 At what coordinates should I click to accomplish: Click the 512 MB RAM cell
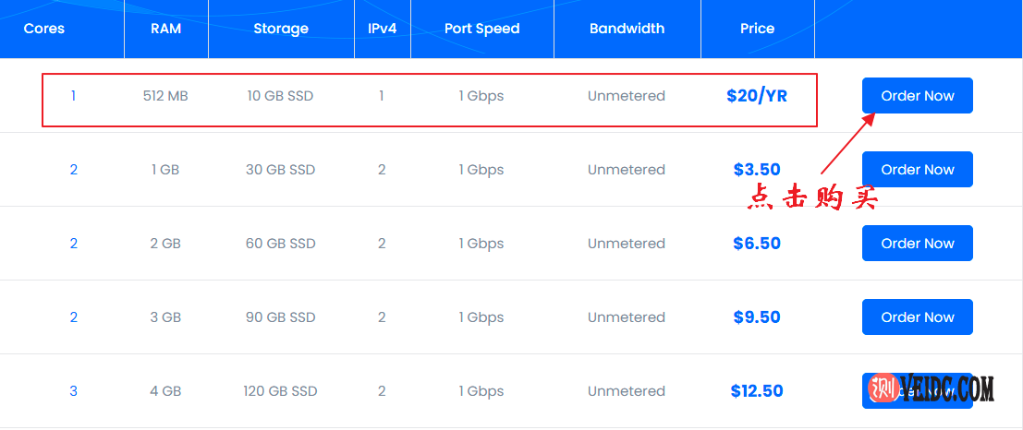pos(166,96)
